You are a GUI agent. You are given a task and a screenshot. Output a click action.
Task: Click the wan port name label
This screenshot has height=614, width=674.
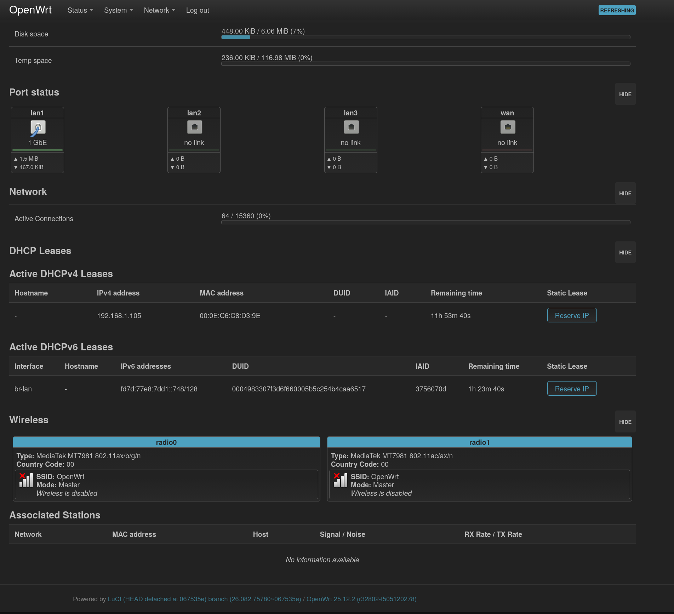507,113
